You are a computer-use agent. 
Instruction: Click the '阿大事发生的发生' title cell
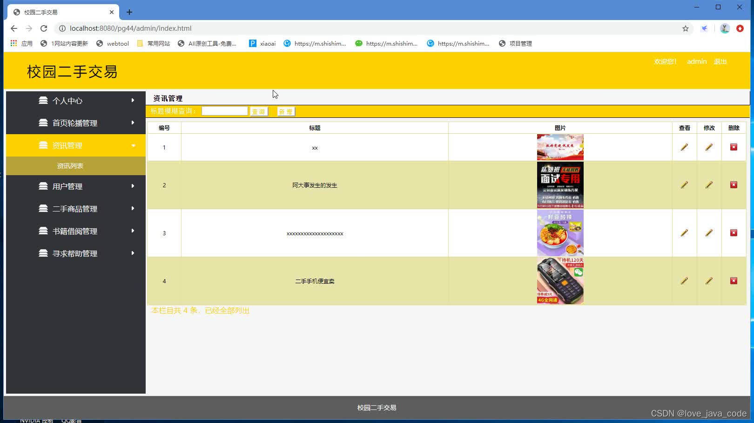(315, 185)
